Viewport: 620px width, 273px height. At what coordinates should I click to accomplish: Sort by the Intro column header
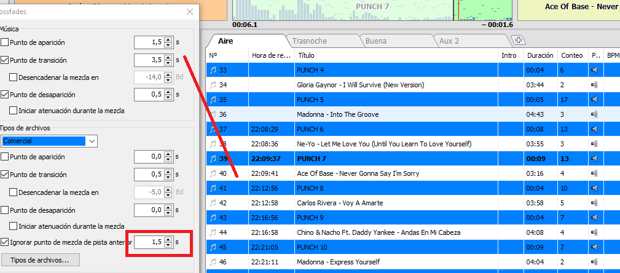[x=511, y=56]
